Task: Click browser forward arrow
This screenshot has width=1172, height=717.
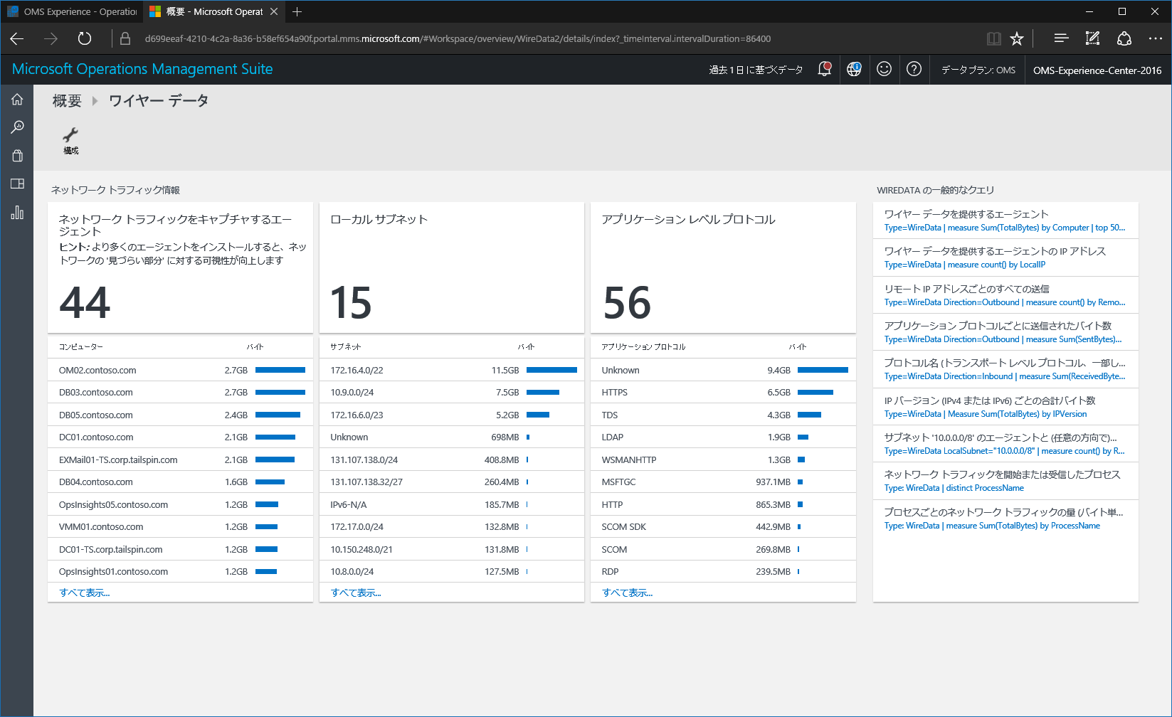Action: 51,38
